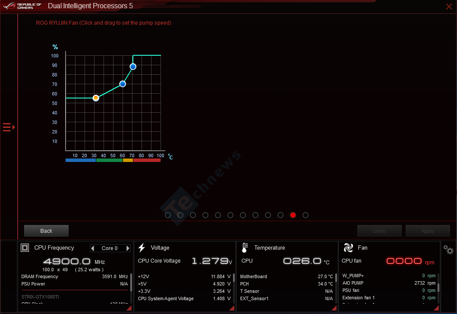Select next core with right arrow
This screenshot has width=457, height=314.
tap(128, 248)
